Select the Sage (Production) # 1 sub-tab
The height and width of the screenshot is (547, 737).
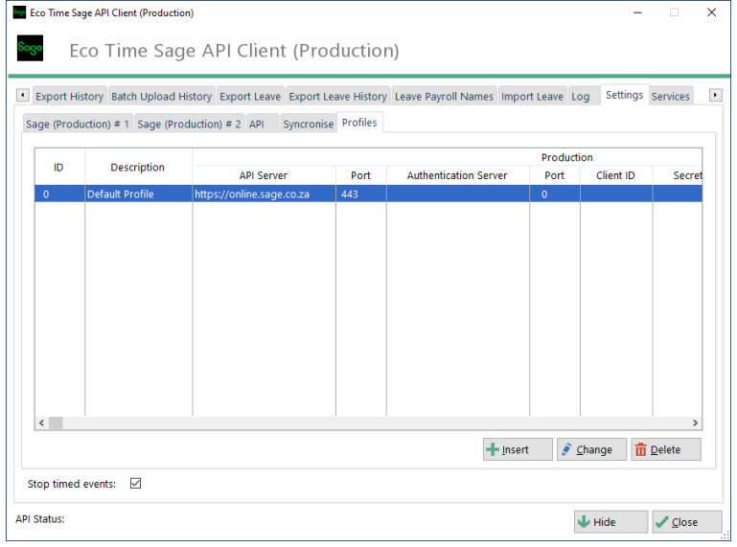coord(77,125)
